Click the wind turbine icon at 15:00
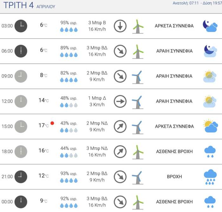222x212 pixels. [x=138, y=127]
